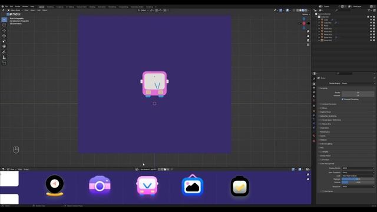Enable the Screen Space Reflections checkbox
Screen dimensions: 377x212
point(321,120)
